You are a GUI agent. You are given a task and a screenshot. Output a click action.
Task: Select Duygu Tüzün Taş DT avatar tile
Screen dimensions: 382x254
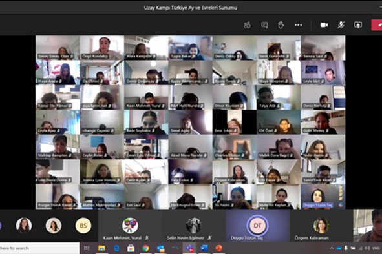click(x=257, y=226)
